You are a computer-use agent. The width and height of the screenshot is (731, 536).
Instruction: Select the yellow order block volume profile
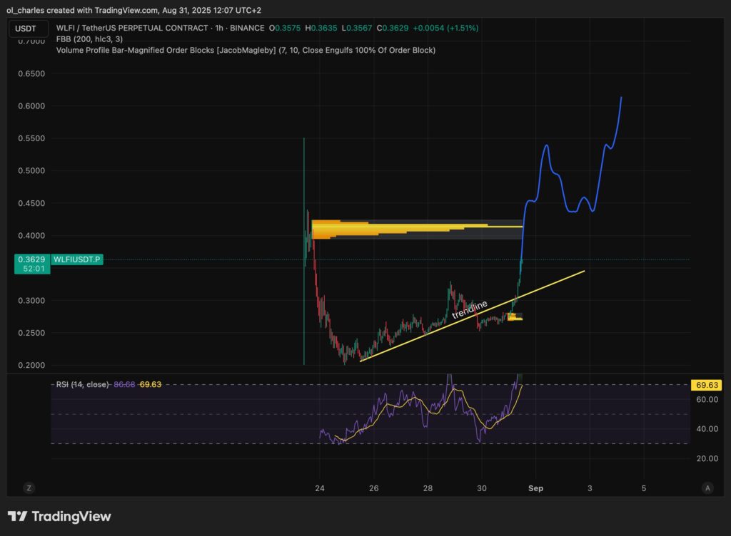click(400, 229)
